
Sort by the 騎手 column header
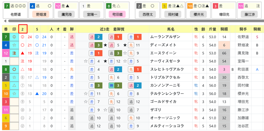[x=243, y=29]
